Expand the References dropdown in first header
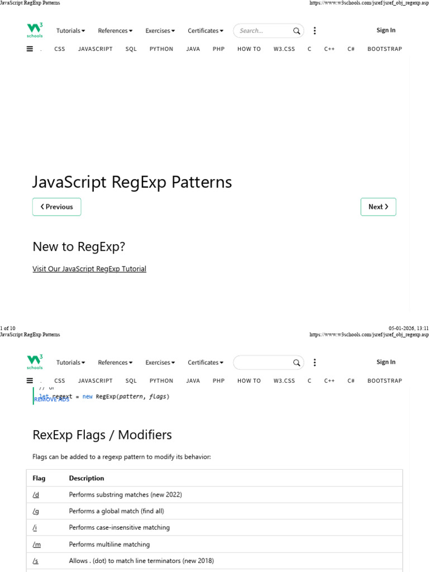 115,31
